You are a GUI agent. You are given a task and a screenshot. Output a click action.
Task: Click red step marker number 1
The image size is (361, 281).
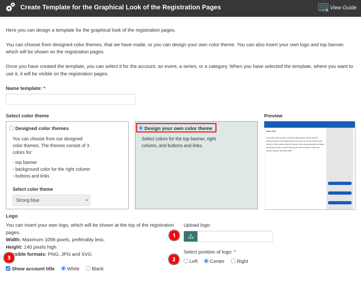[174, 235]
